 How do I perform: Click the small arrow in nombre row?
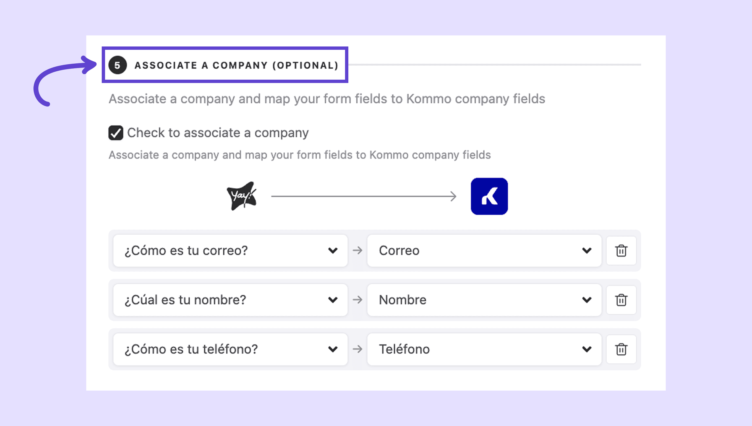(357, 300)
